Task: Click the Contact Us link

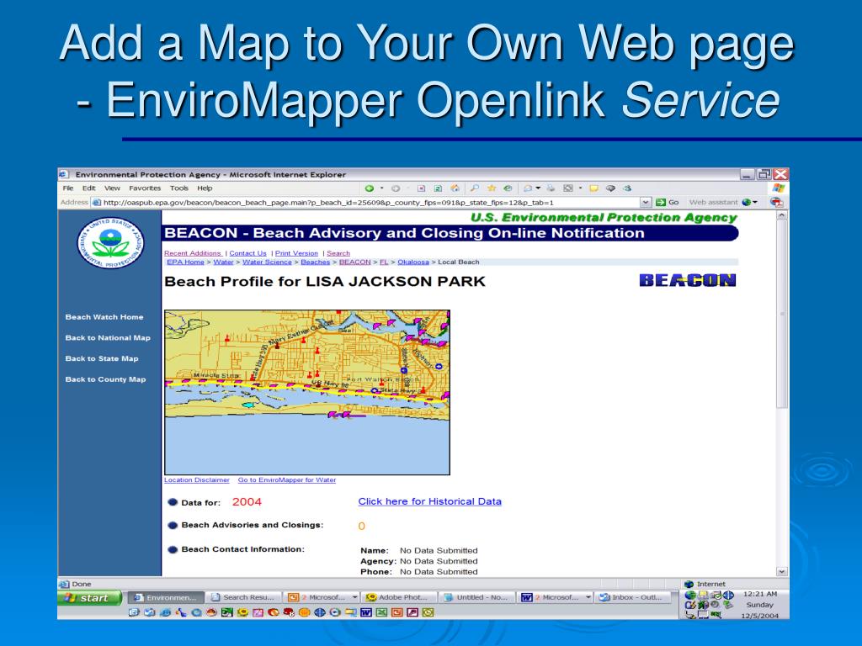Action: [x=247, y=253]
